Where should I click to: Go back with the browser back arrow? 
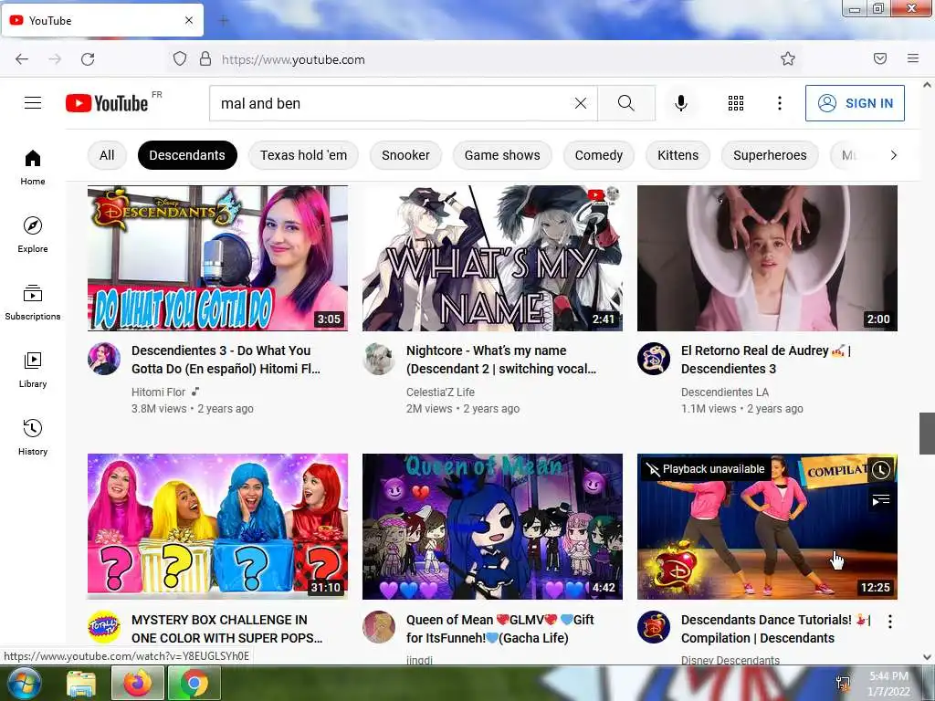(22, 59)
